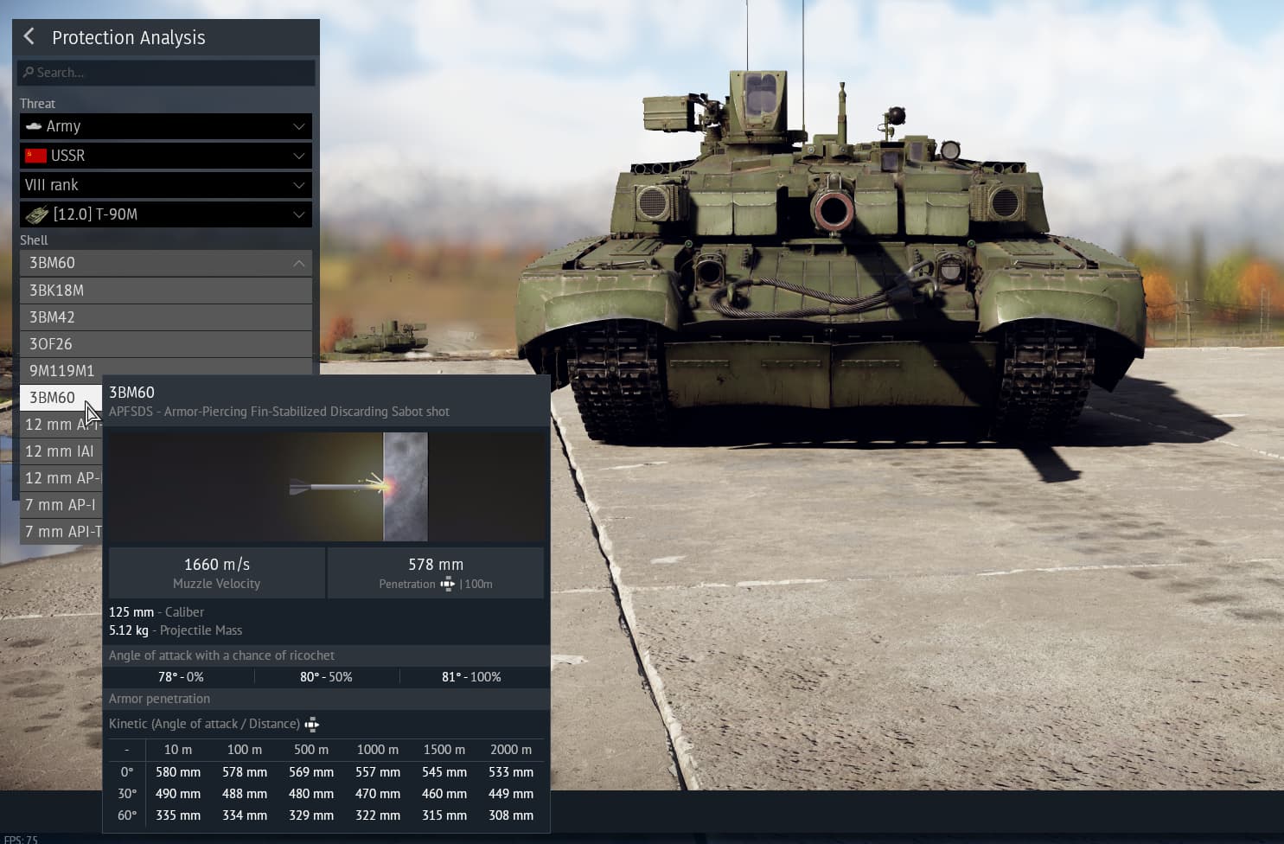Click the chevron on the USSR dropdown

298,156
